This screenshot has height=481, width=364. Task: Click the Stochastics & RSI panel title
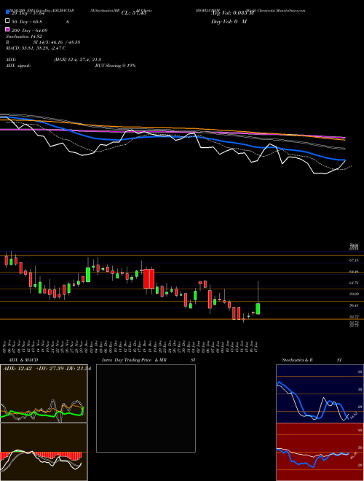pos(312,360)
